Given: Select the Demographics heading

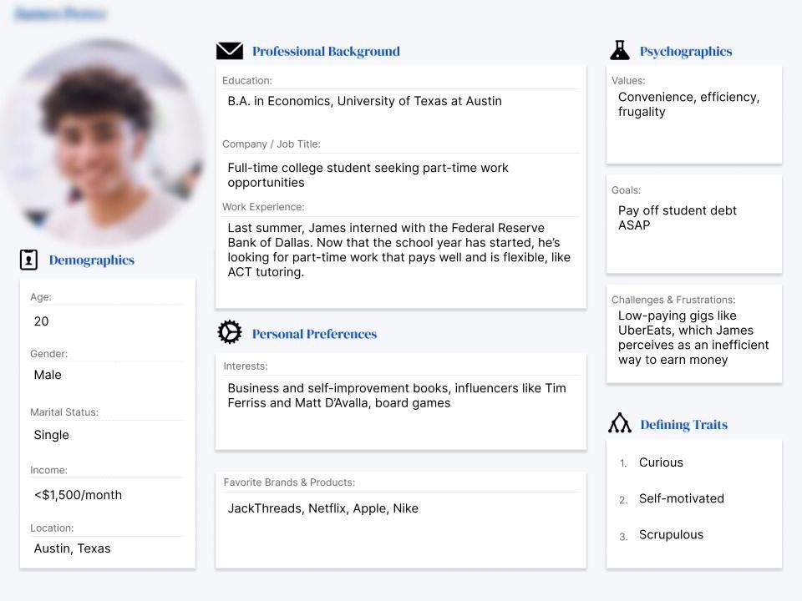Looking at the screenshot, I should pyautogui.click(x=92, y=260).
